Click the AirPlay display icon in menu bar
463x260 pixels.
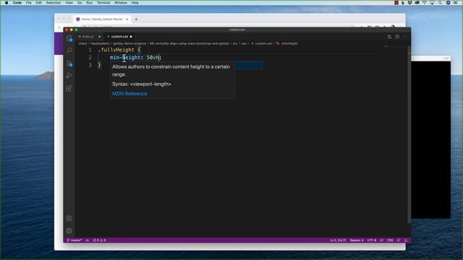point(433,3)
